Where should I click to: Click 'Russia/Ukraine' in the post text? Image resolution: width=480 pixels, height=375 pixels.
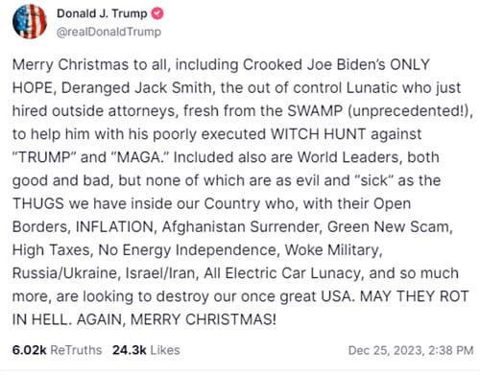[66, 273]
